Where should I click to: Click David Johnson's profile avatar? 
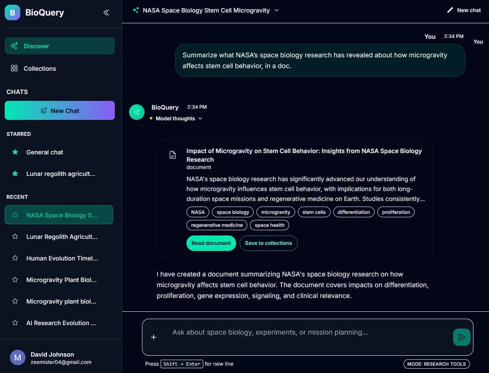[x=18, y=357]
